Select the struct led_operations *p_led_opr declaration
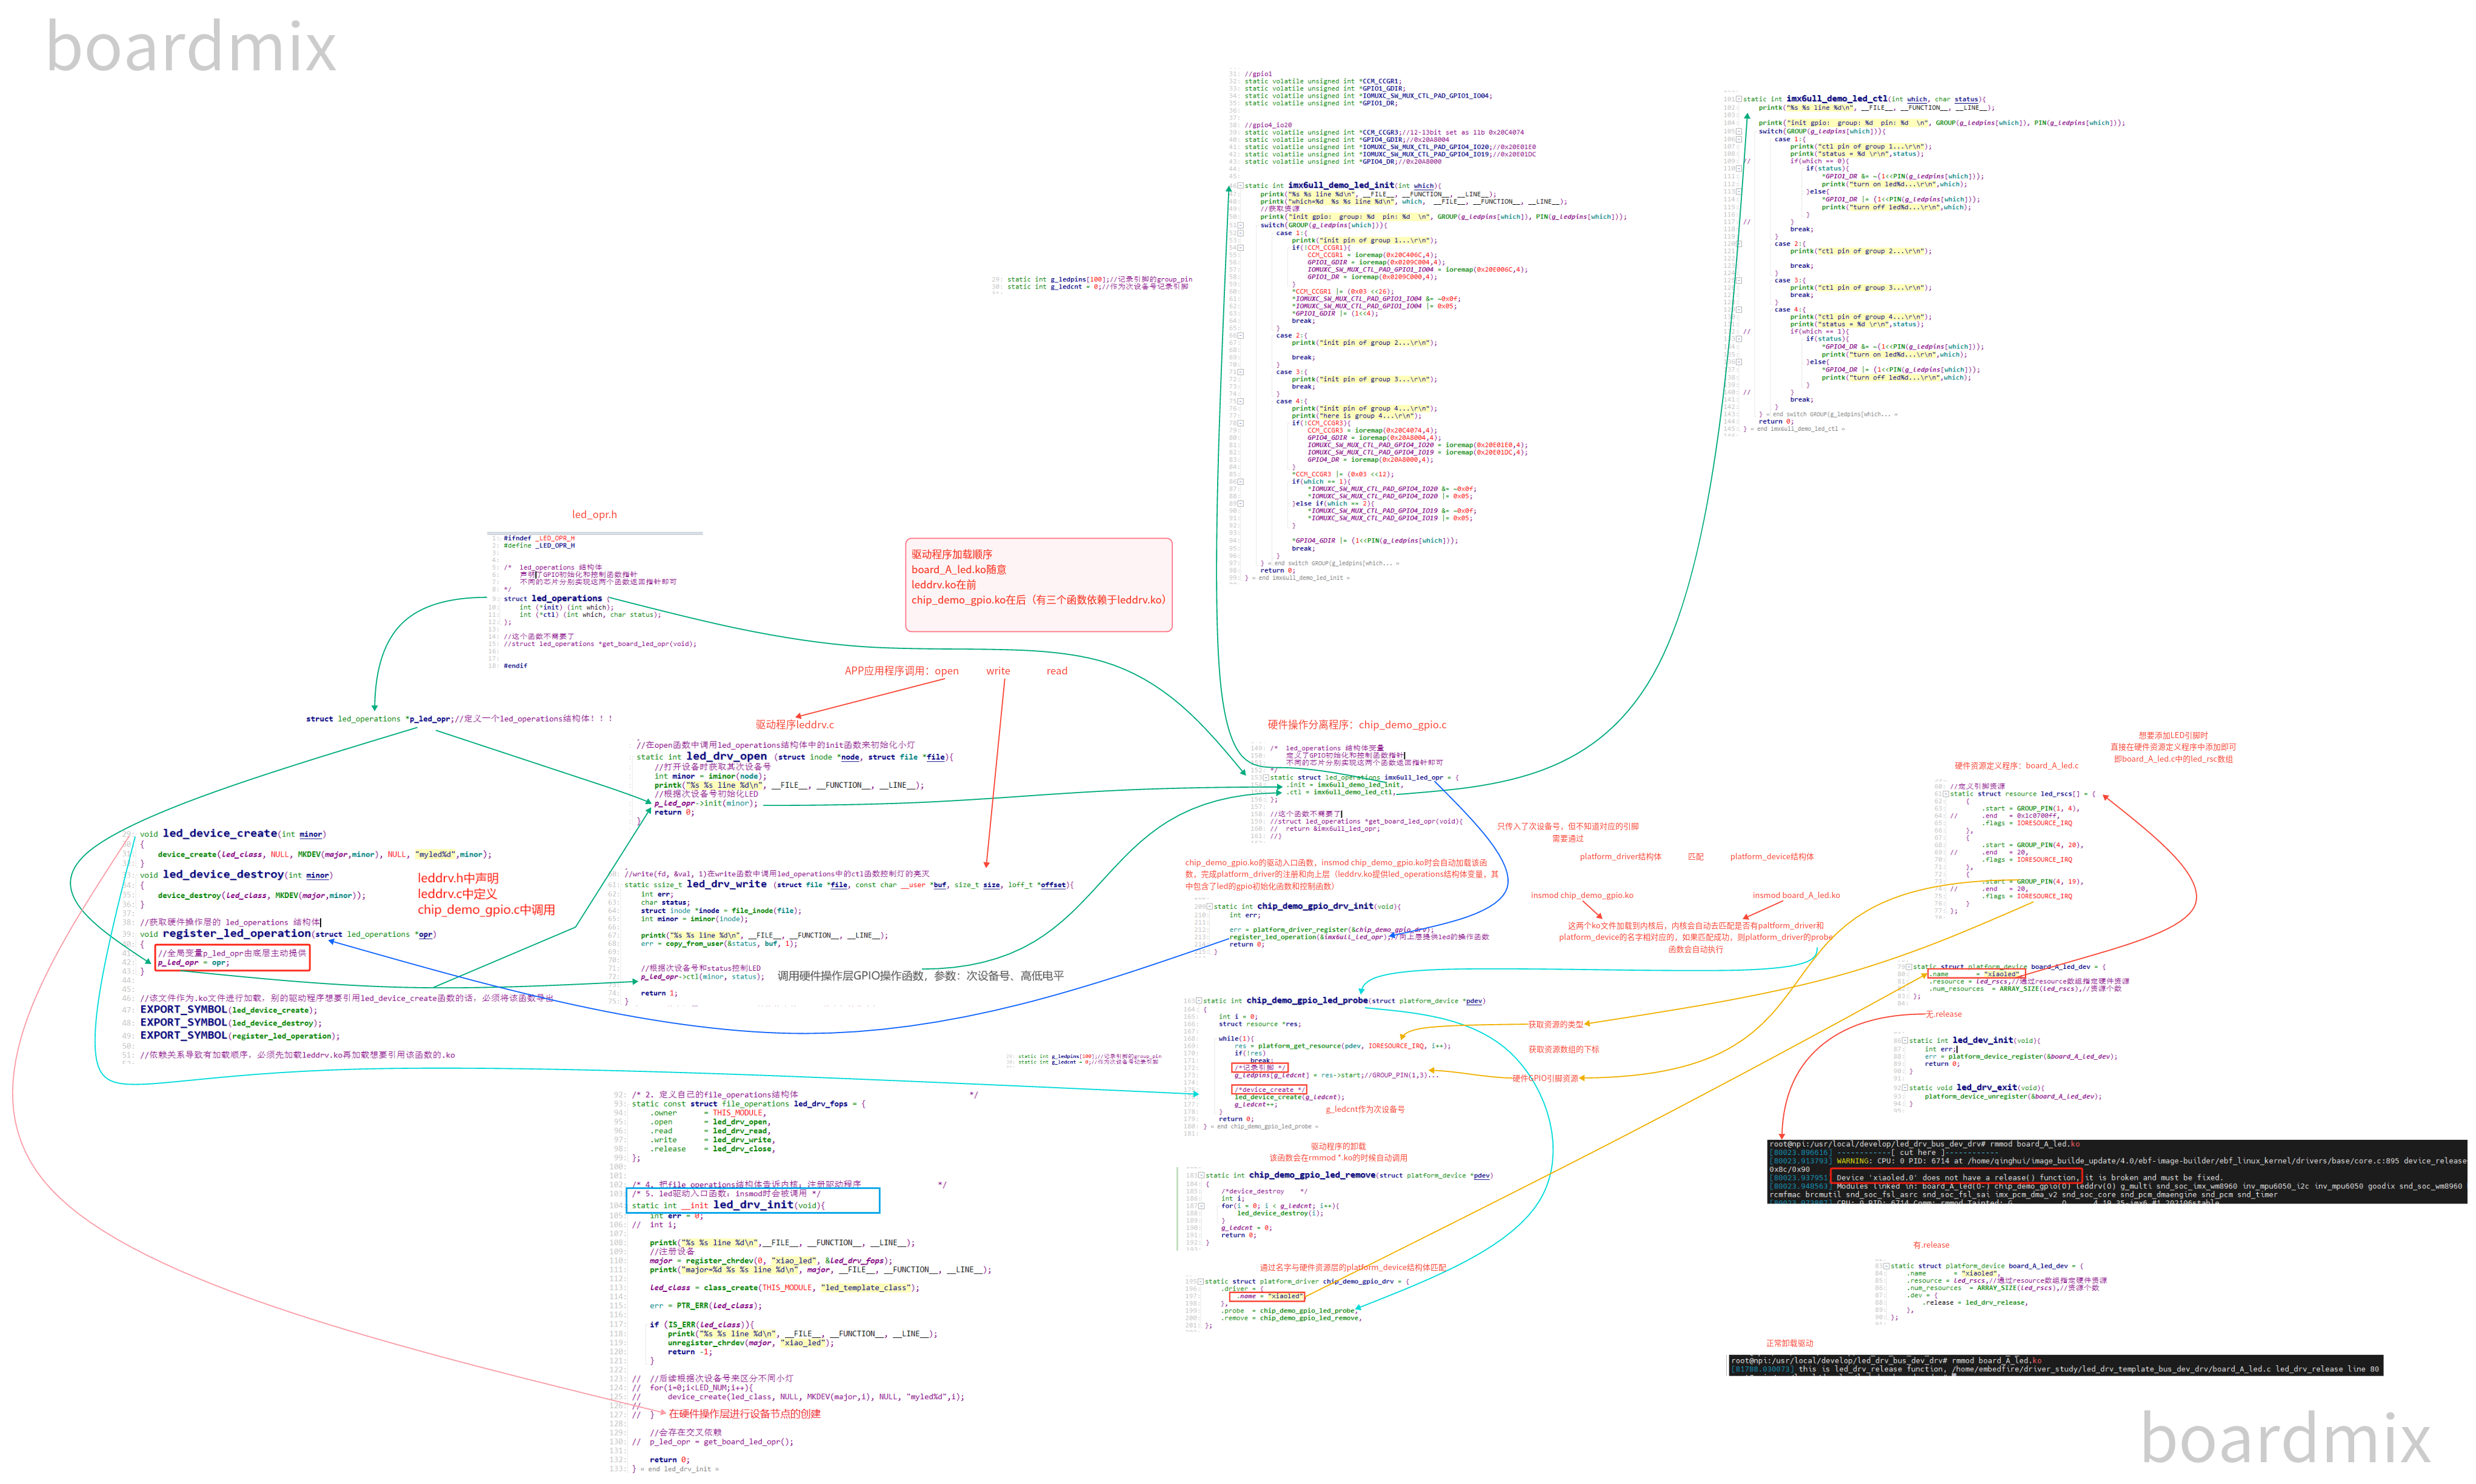The height and width of the screenshot is (1484, 2476). point(459,719)
